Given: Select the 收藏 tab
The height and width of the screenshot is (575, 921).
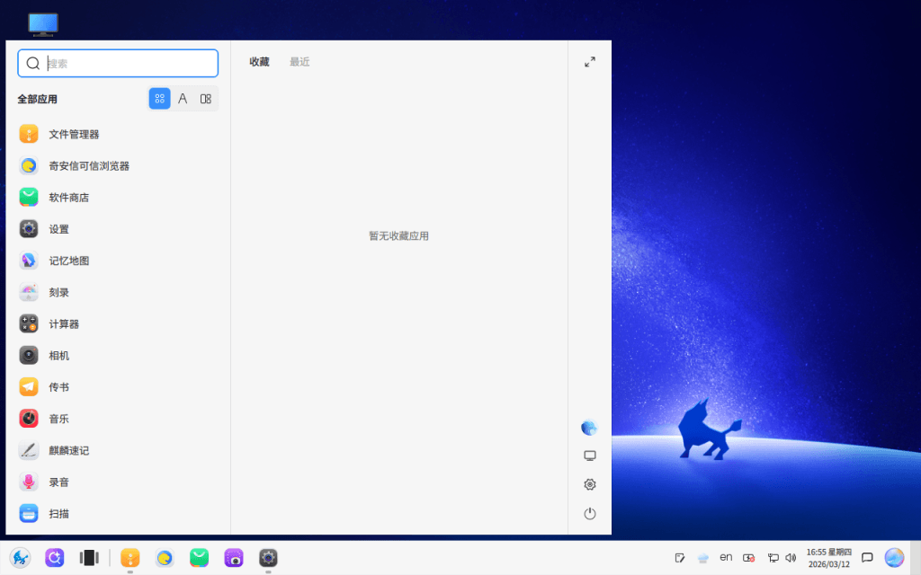Looking at the screenshot, I should pos(259,62).
